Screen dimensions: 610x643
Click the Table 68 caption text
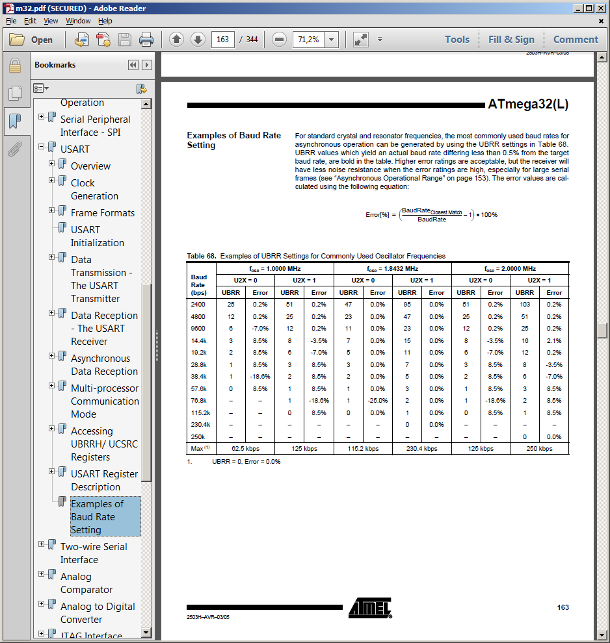(x=316, y=256)
